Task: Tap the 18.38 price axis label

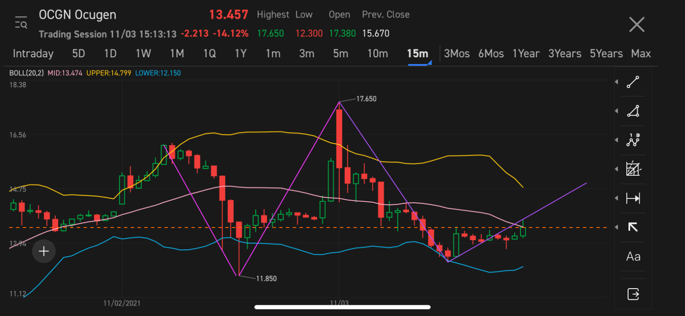Action: pos(18,85)
